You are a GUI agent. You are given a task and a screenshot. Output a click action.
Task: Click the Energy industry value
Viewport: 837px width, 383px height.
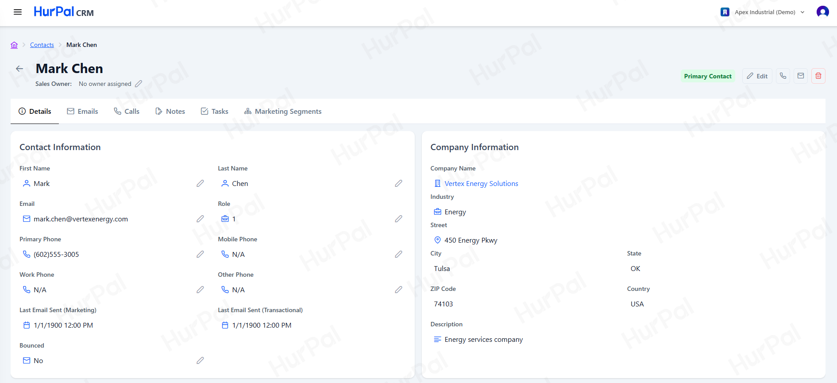(455, 212)
